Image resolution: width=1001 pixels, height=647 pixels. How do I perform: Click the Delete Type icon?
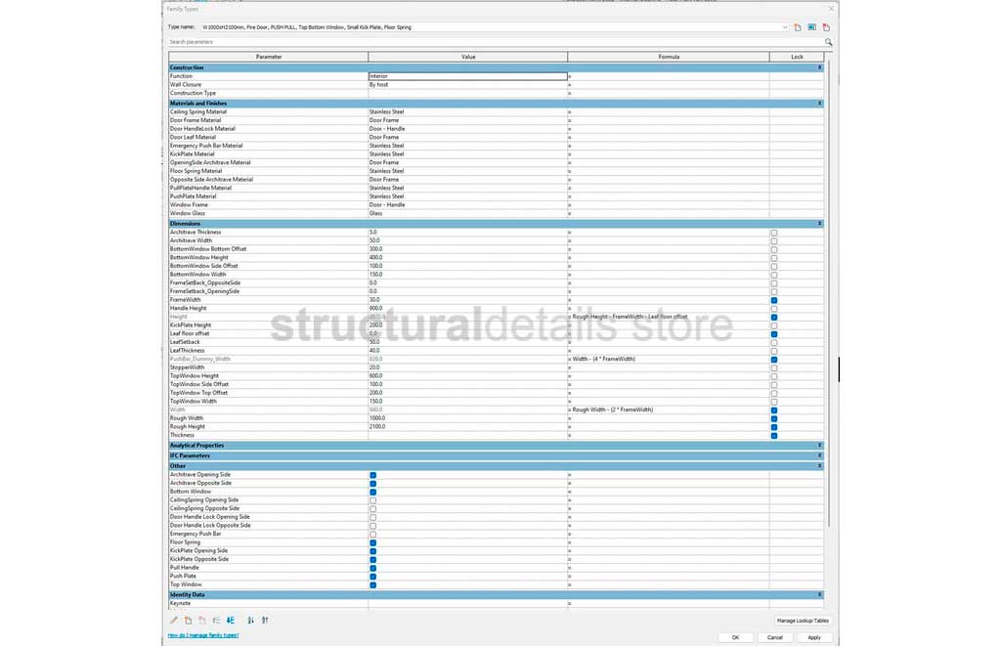[826, 27]
